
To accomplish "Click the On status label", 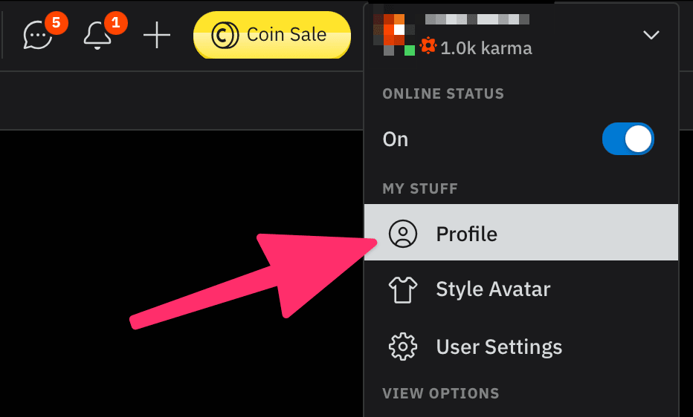I will pos(395,139).
